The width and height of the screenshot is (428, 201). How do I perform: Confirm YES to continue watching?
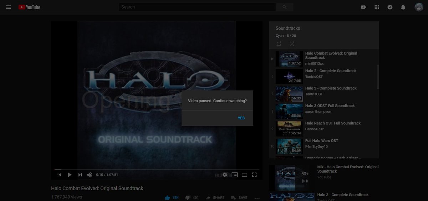(241, 118)
